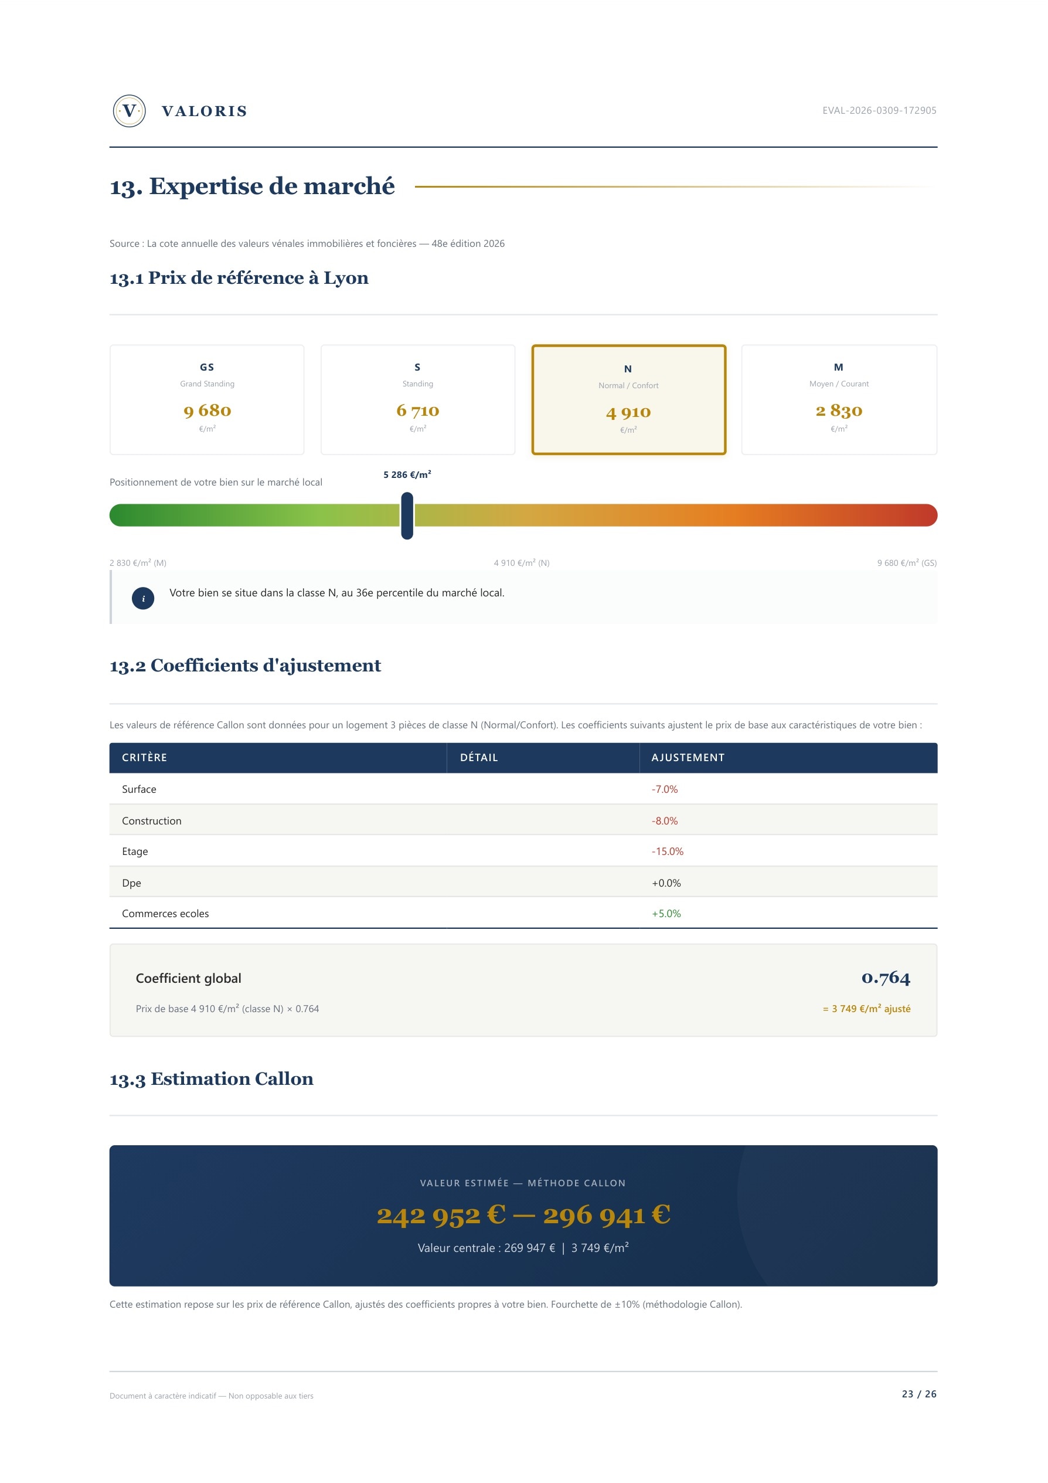
Task: Select the M Moyen / Courant card
Action: click(839, 399)
